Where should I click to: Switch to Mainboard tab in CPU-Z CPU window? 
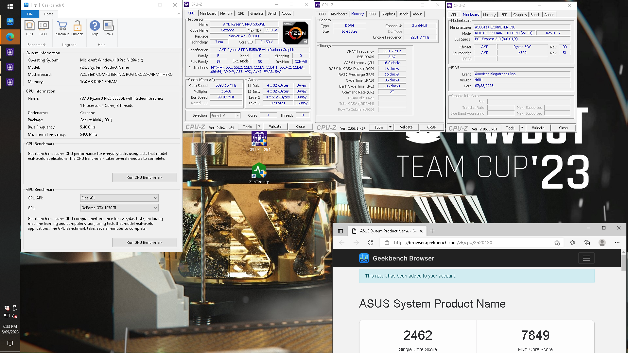208,13
